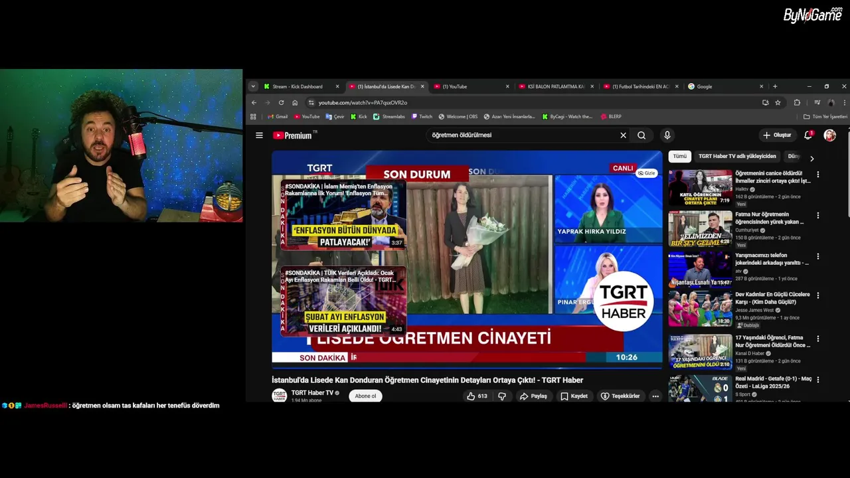Open options for the Cumhuriyet video suggestion
The width and height of the screenshot is (850, 478).
tap(818, 216)
